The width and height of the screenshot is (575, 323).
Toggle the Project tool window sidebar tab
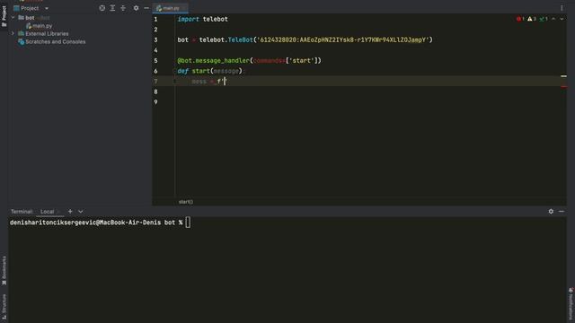click(4, 16)
